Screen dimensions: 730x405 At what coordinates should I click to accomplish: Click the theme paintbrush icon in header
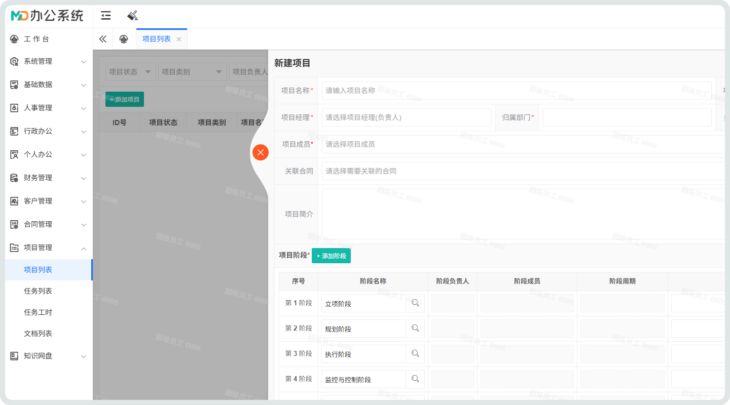[x=132, y=16]
